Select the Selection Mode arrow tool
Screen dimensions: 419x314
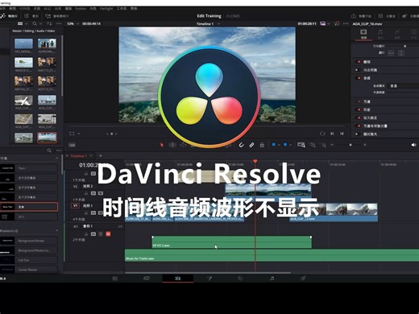pyautogui.click(x=162, y=145)
